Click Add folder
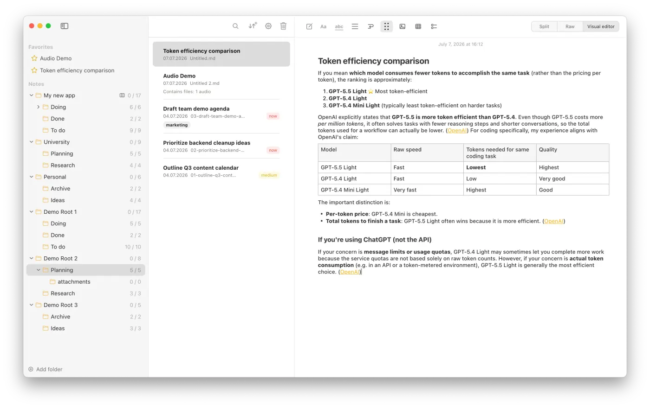650x408 pixels. 45,370
